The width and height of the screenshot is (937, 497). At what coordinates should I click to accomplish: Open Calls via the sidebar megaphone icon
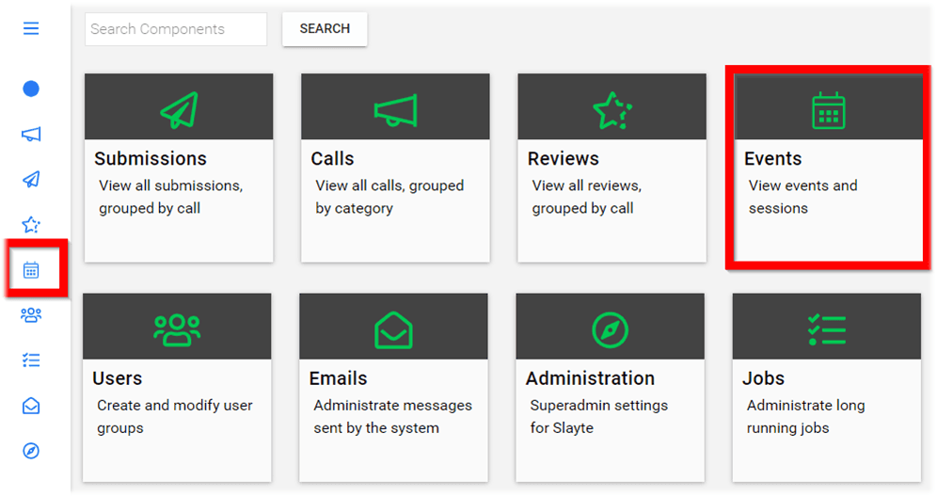coord(31,134)
